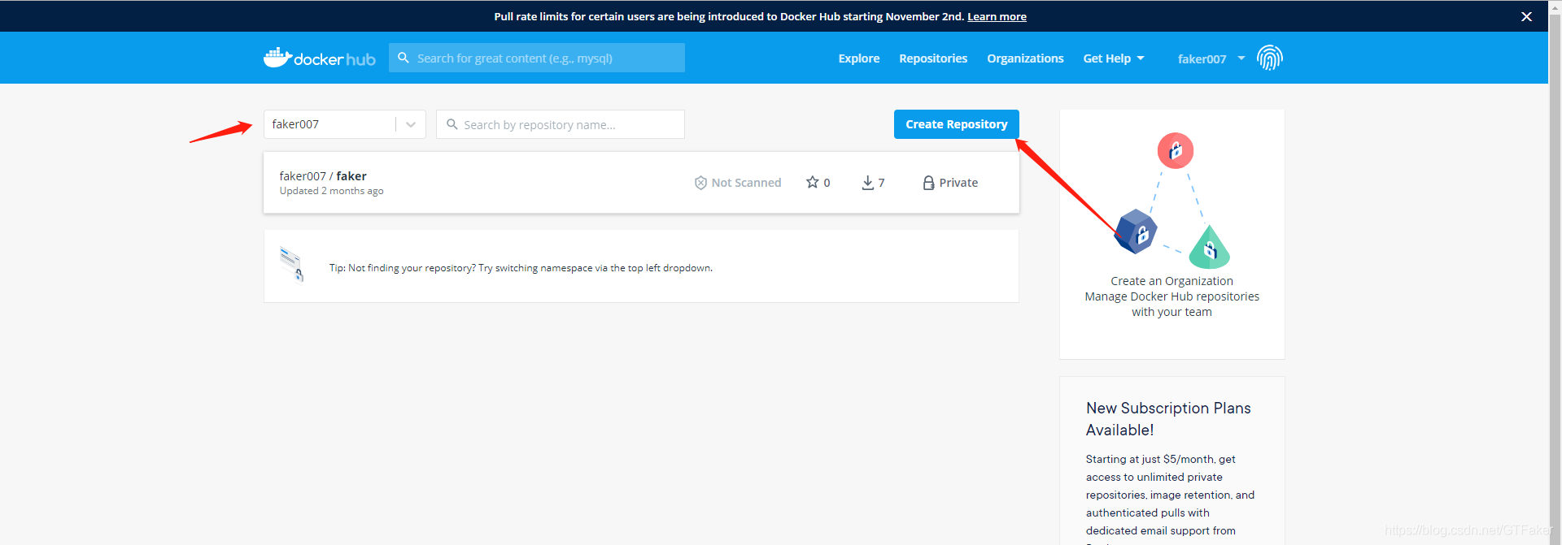The image size is (1562, 545).
Task: Click the star count 0
Action: (x=827, y=183)
